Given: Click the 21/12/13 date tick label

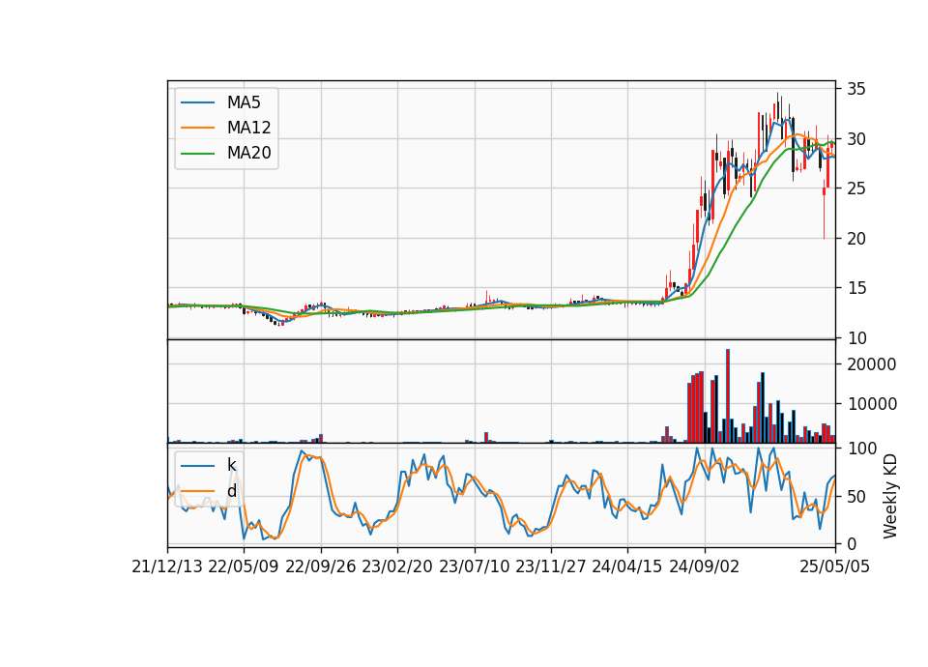Looking at the screenshot, I should 167,566.
